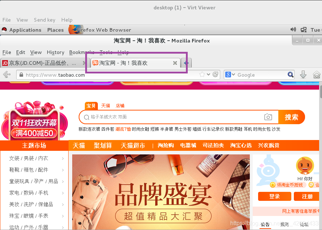
Task: Expand the 美妆 / 洗护 / 保健品 category arrow
Action: click(x=63, y=204)
